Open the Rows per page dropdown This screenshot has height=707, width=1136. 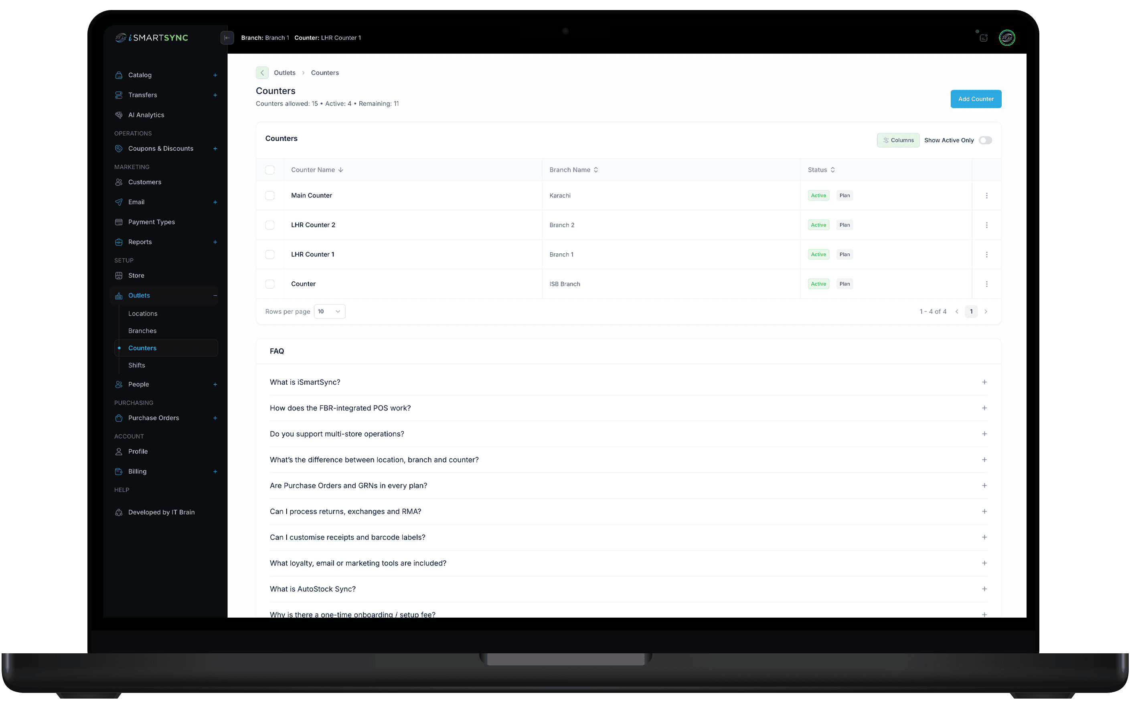click(x=329, y=311)
